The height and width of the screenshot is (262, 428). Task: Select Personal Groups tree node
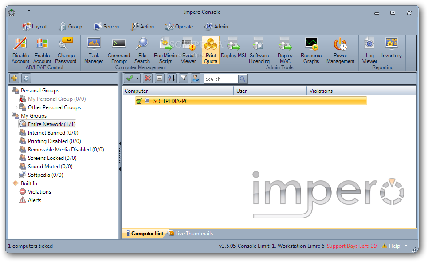click(35, 91)
